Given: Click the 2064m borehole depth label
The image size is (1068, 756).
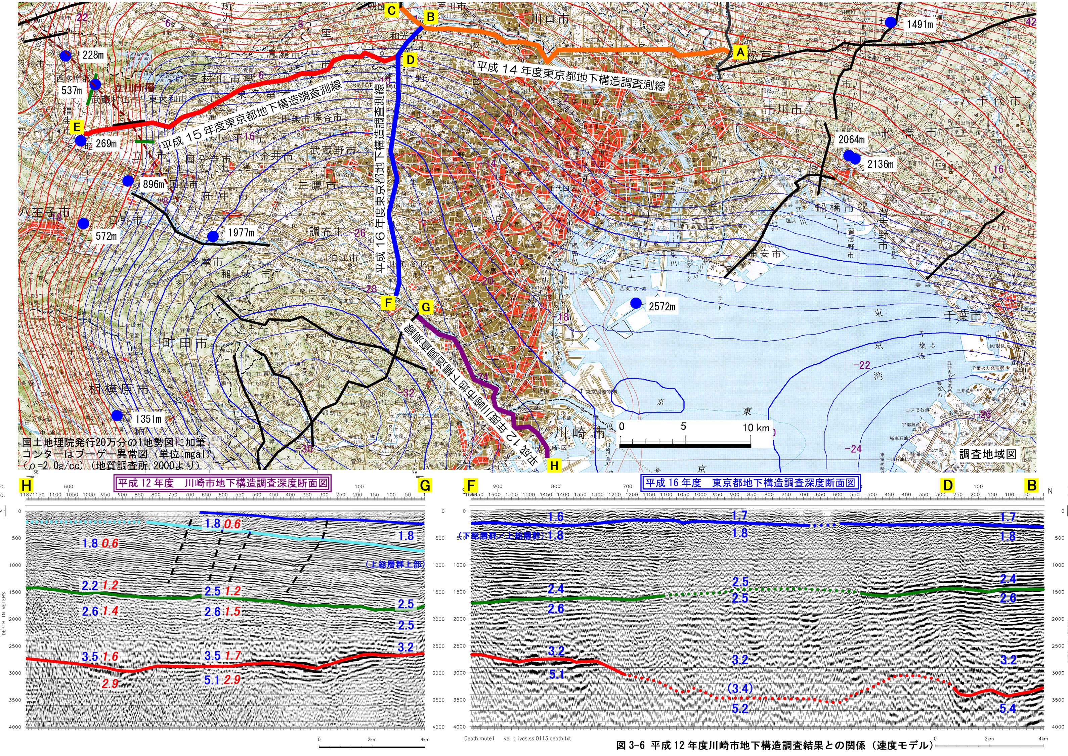Looking at the screenshot, I should (852, 139).
